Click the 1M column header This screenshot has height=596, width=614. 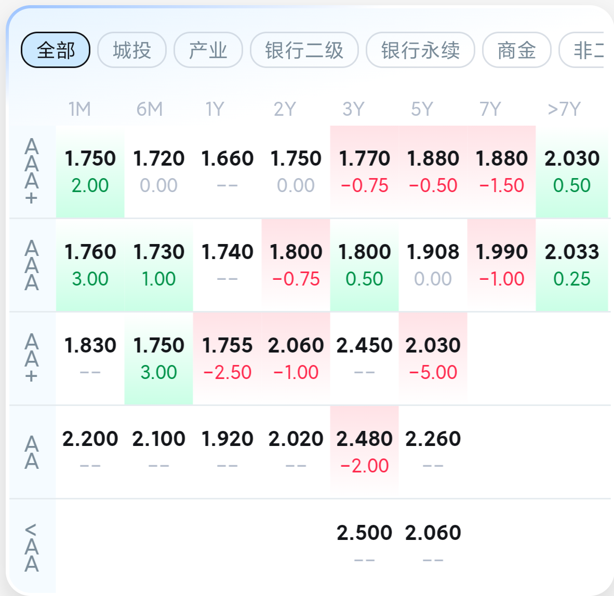(79, 109)
